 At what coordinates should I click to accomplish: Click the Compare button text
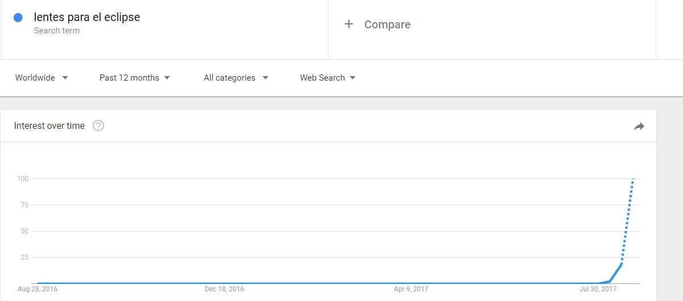click(387, 24)
